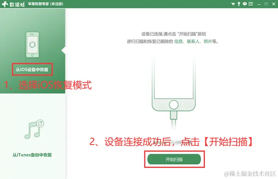Click the key registration icon
The width and height of the screenshot is (278, 179).
tap(239, 4)
